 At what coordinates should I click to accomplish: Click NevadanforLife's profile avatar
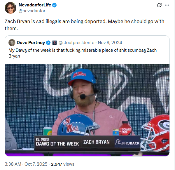point(10,8)
